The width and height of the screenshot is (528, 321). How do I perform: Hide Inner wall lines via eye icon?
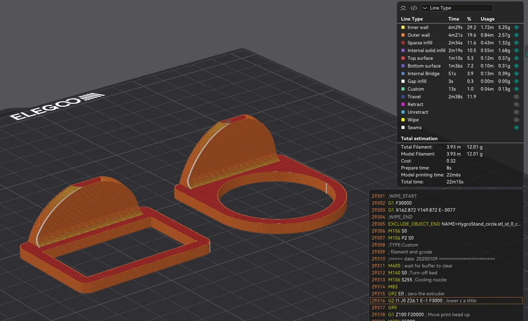click(516, 27)
